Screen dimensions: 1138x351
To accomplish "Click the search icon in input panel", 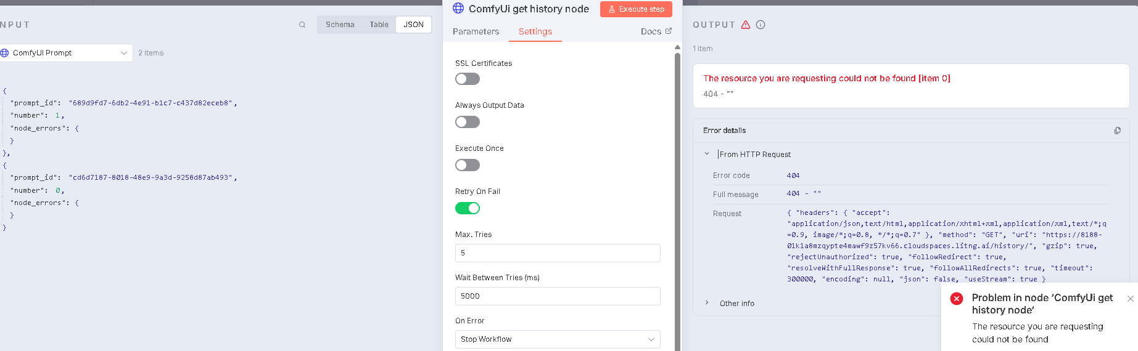I will [302, 25].
